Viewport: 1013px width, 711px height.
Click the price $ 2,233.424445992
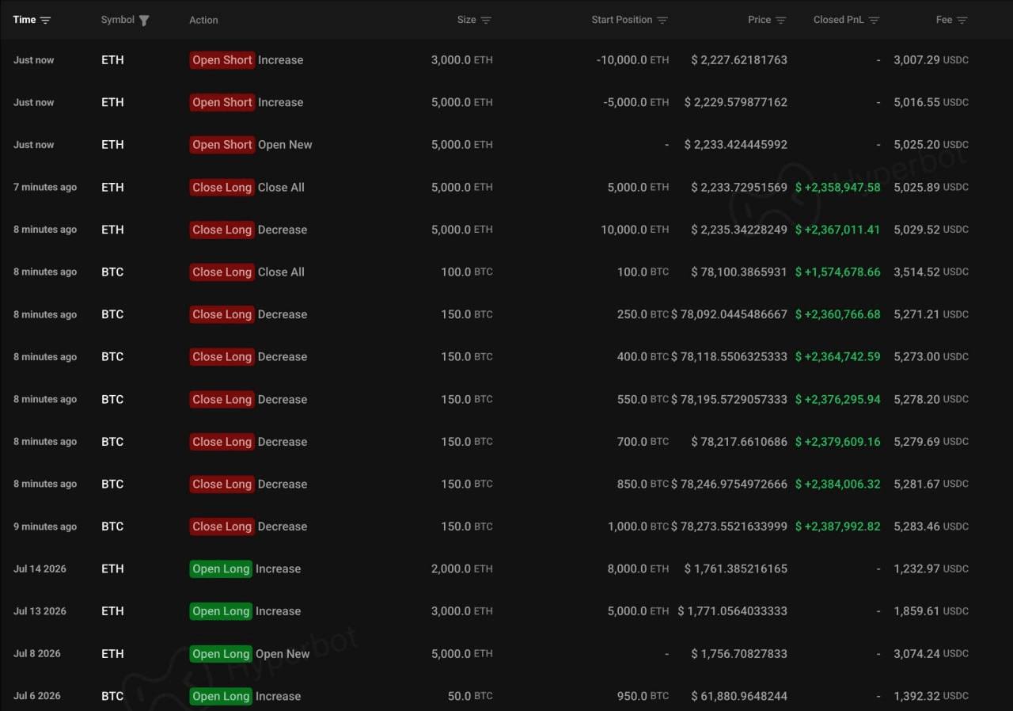click(736, 145)
